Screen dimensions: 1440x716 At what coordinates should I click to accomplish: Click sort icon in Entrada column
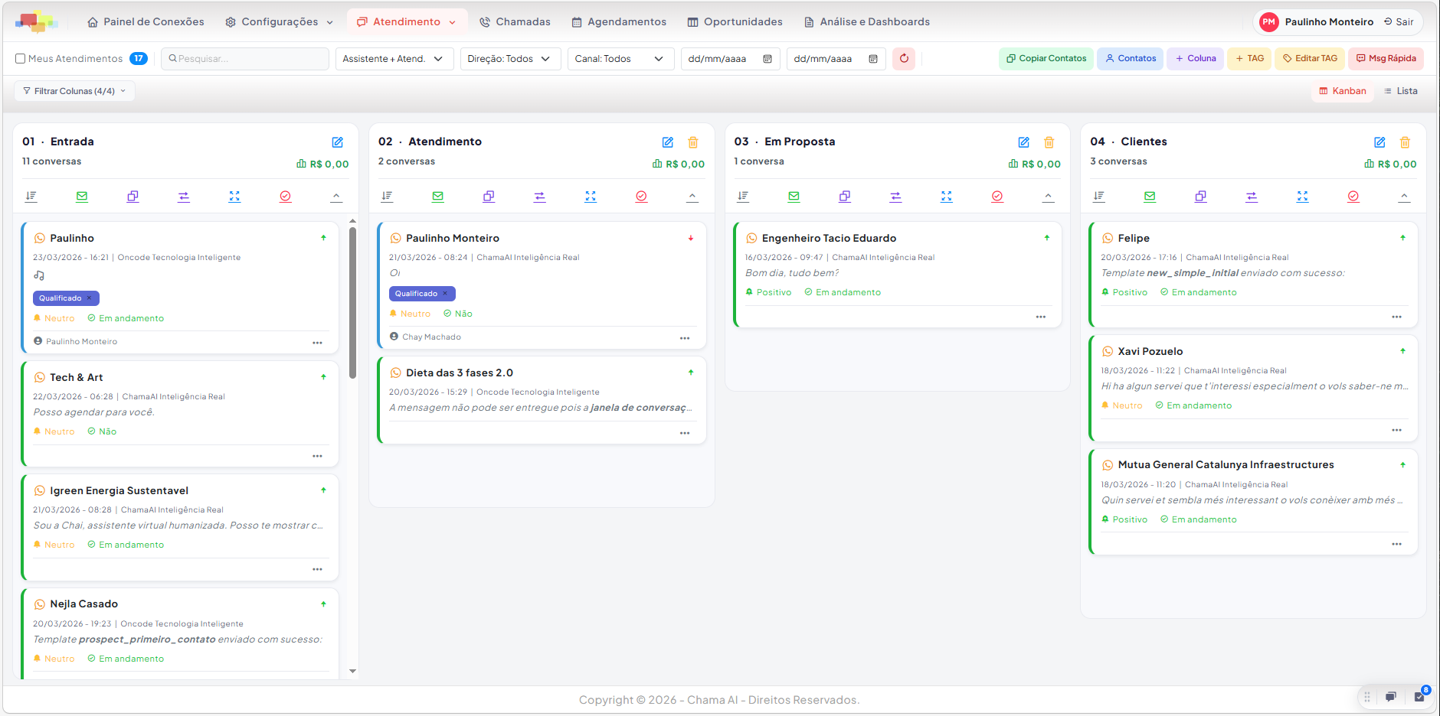click(x=31, y=197)
